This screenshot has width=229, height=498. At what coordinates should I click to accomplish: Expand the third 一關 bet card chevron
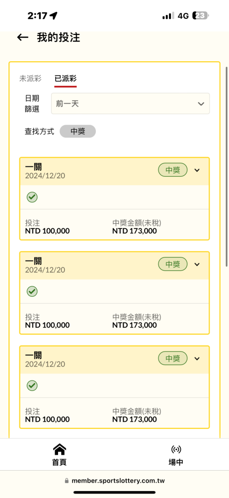click(197, 359)
